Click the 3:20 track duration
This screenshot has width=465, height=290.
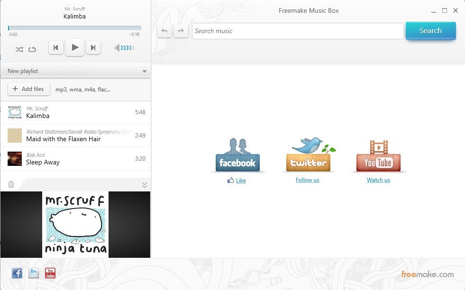[140, 158]
